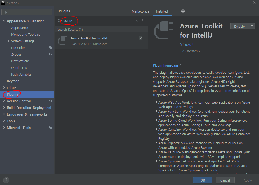Open the plugin search options menu
The height and width of the screenshot is (185, 259).
pyautogui.click(x=142, y=21)
